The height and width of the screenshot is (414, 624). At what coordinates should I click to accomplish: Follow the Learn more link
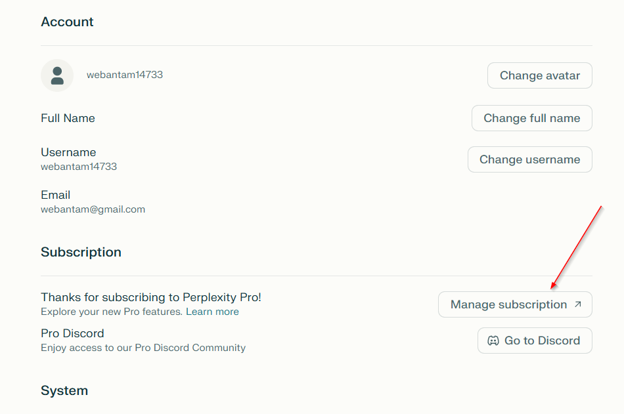coord(212,312)
